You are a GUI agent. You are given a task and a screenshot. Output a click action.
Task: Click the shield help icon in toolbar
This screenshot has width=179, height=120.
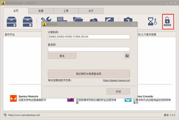128,19
